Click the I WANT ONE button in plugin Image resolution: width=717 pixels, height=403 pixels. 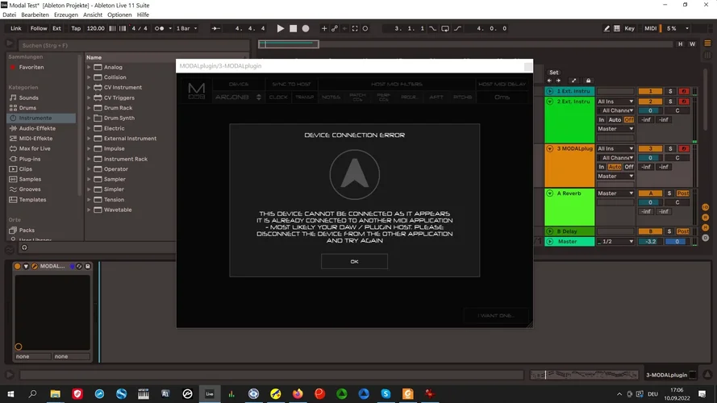(496, 315)
